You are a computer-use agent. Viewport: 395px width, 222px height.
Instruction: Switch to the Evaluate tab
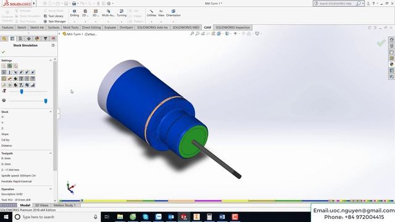point(110,27)
